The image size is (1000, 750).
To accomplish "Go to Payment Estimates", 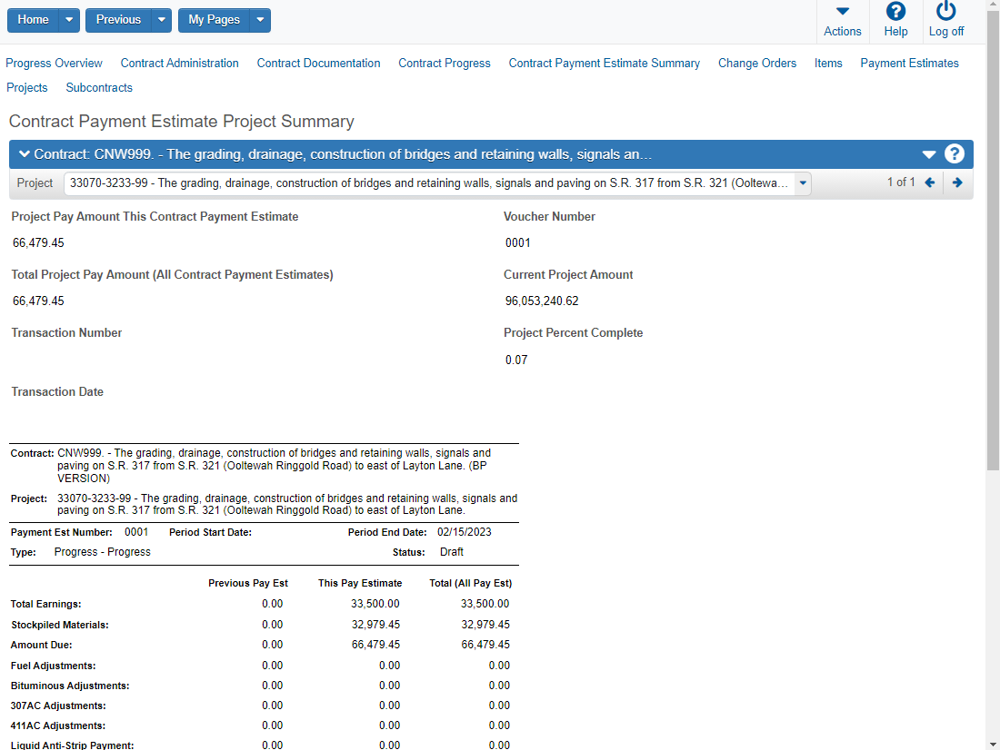I will (909, 63).
